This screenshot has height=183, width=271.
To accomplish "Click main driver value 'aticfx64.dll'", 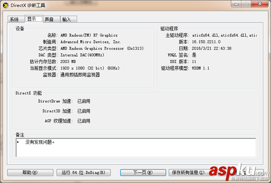I will click(x=224, y=35).
